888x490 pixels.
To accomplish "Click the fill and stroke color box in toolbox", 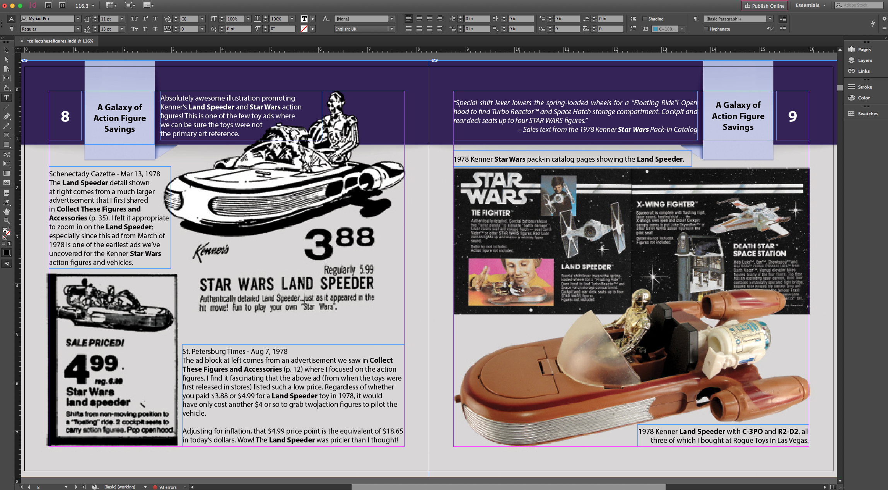I will coord(6,231).
